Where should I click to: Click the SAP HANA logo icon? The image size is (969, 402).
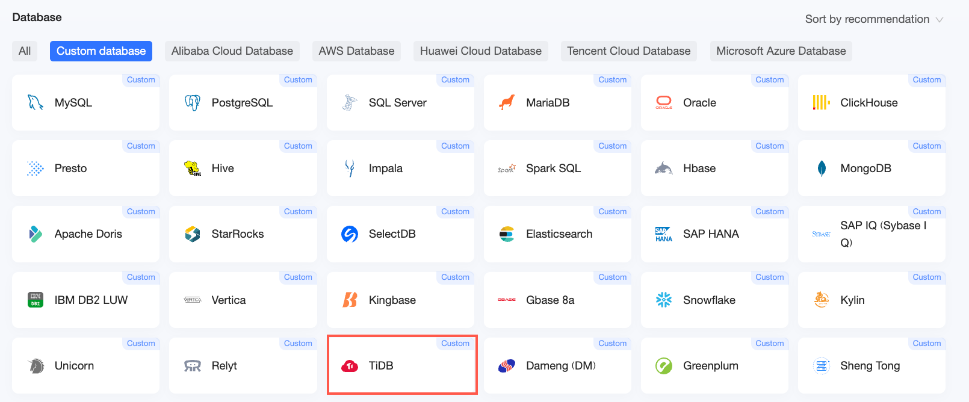pos(664,235)
